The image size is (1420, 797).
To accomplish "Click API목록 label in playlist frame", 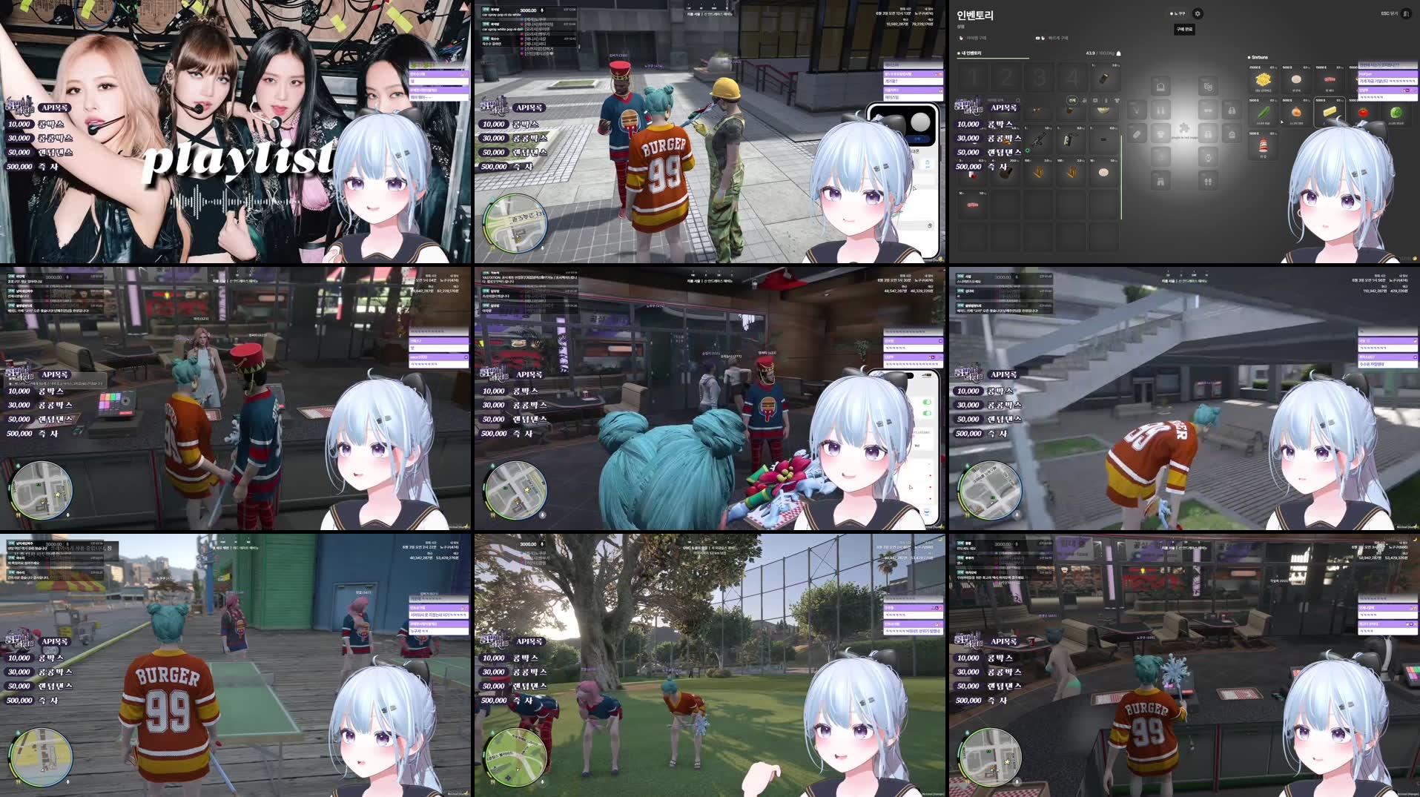I will coord(54,108).
